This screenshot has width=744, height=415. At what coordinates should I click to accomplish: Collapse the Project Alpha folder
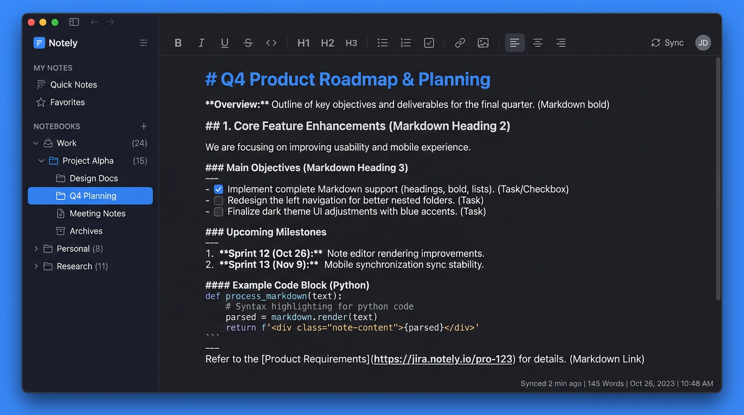(42, 160)
